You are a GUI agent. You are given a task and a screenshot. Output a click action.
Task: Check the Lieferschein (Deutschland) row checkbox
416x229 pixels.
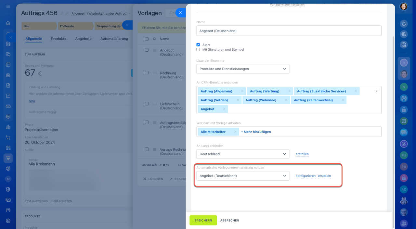pos(147,104)
